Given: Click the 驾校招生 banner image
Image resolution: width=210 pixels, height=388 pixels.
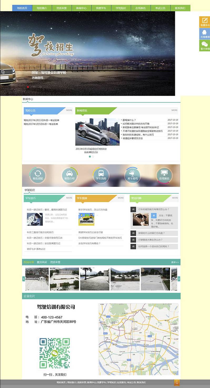Looking at the screenshot, I should tap(87, 54).
